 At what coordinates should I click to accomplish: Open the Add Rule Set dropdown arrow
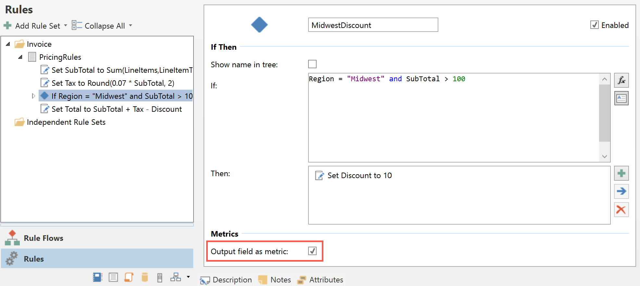66,25
